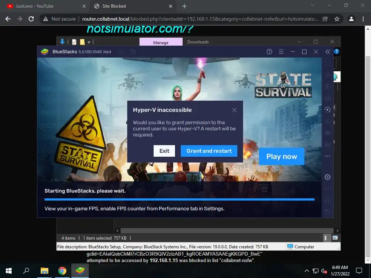Click Explorer horizontal scrollbar left arrow
This screenshot has height=278, width=371.
pyautogui.click(x=117, y=231)
